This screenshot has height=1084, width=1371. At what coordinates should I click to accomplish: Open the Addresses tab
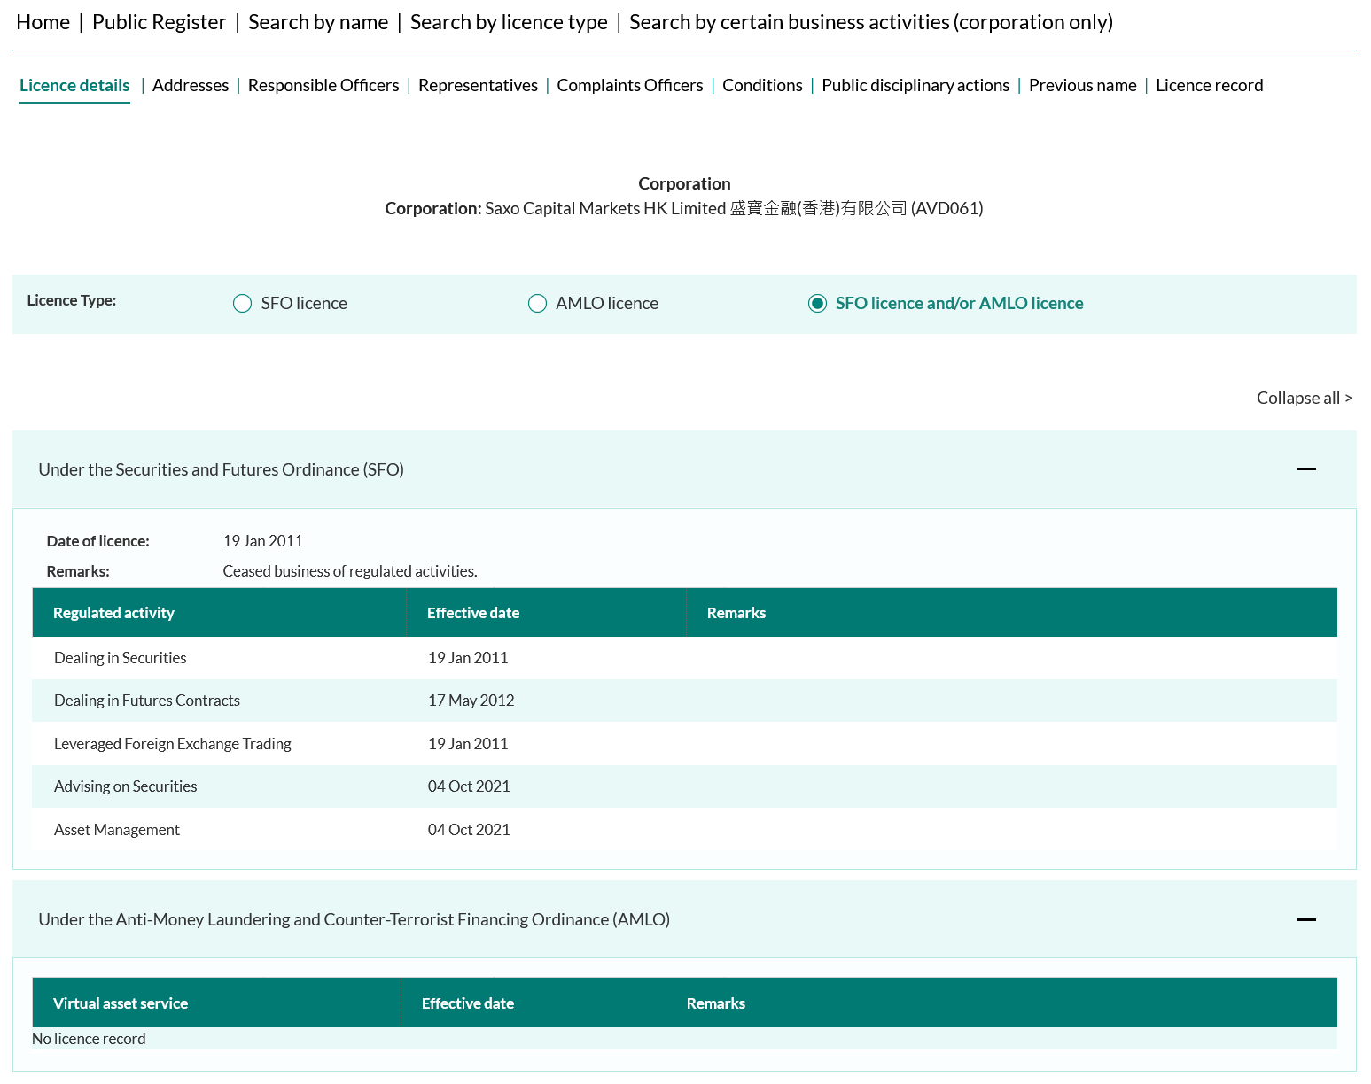pos(191,86)
